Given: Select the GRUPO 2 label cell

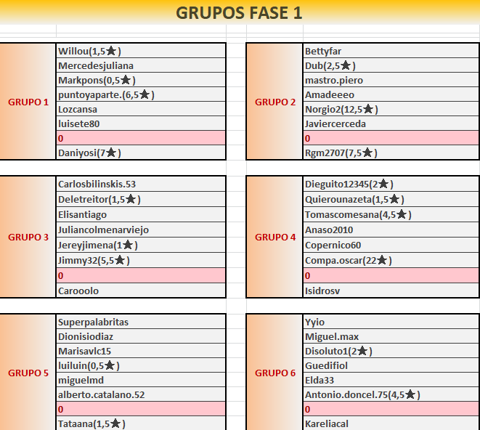Looking at the screenshot, I should click(x=275, y=102).
